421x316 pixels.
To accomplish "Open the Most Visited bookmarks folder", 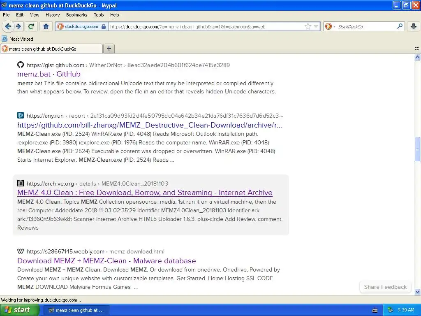I will pyautogui.click(x=17, y=39).
